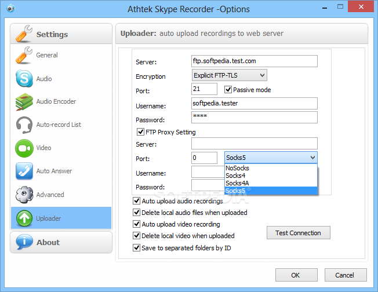
Task: Click the FTP Port field showing 21
Action: click(x=204, y=89)
